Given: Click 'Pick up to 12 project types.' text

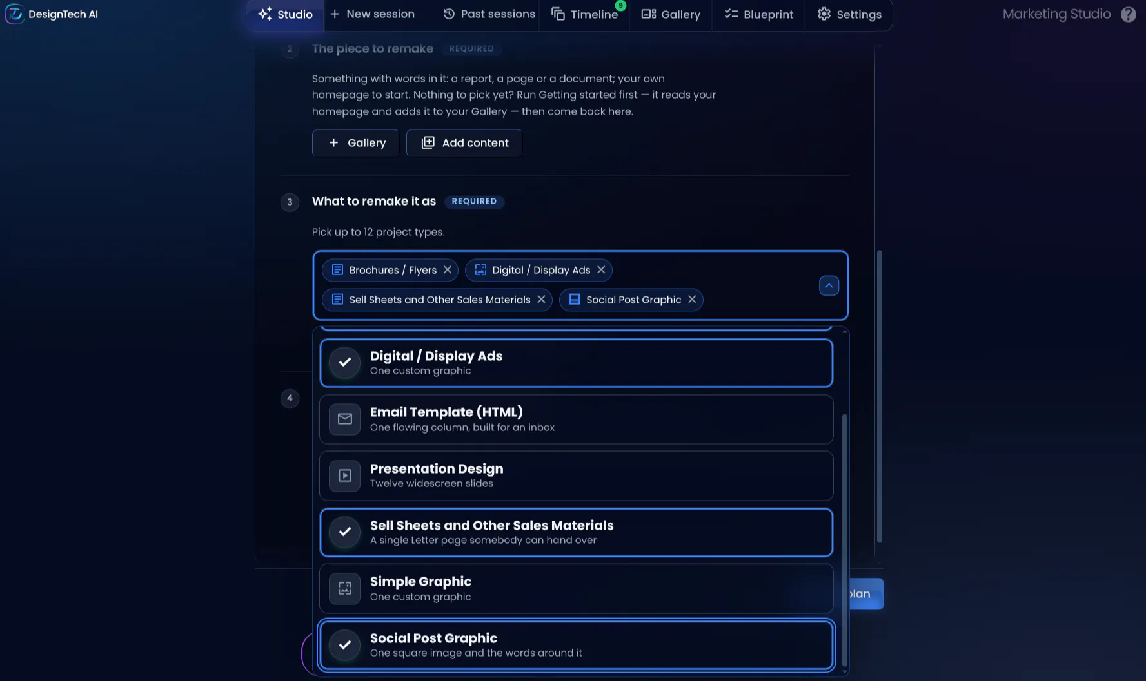Looking at the screenshot, I should coord(378,232).
